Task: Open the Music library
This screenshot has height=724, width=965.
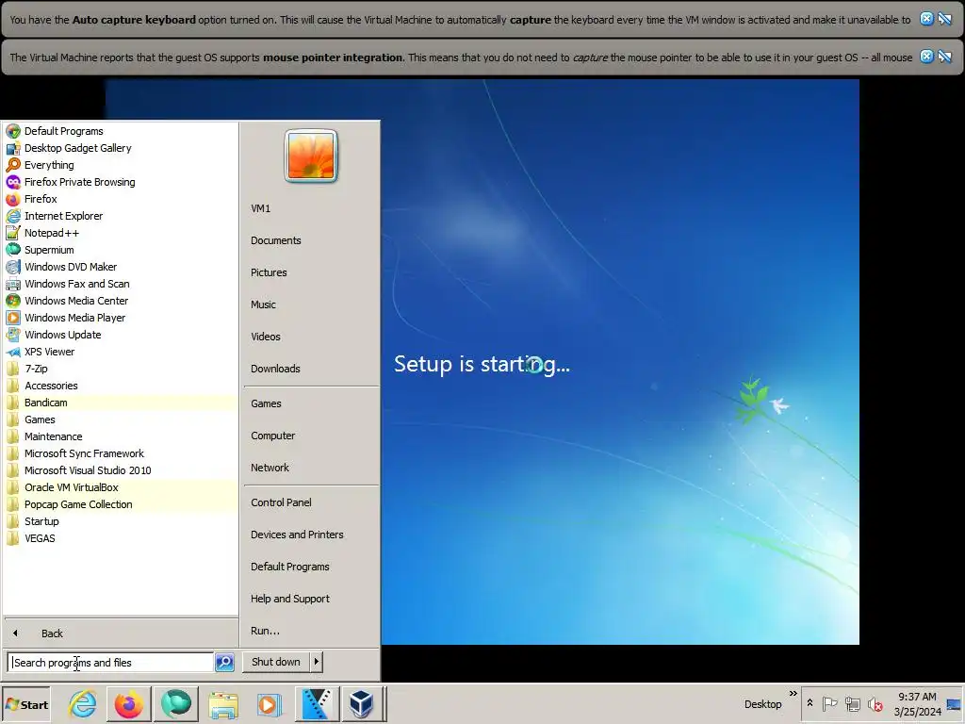Action: (x=309, y=304)
